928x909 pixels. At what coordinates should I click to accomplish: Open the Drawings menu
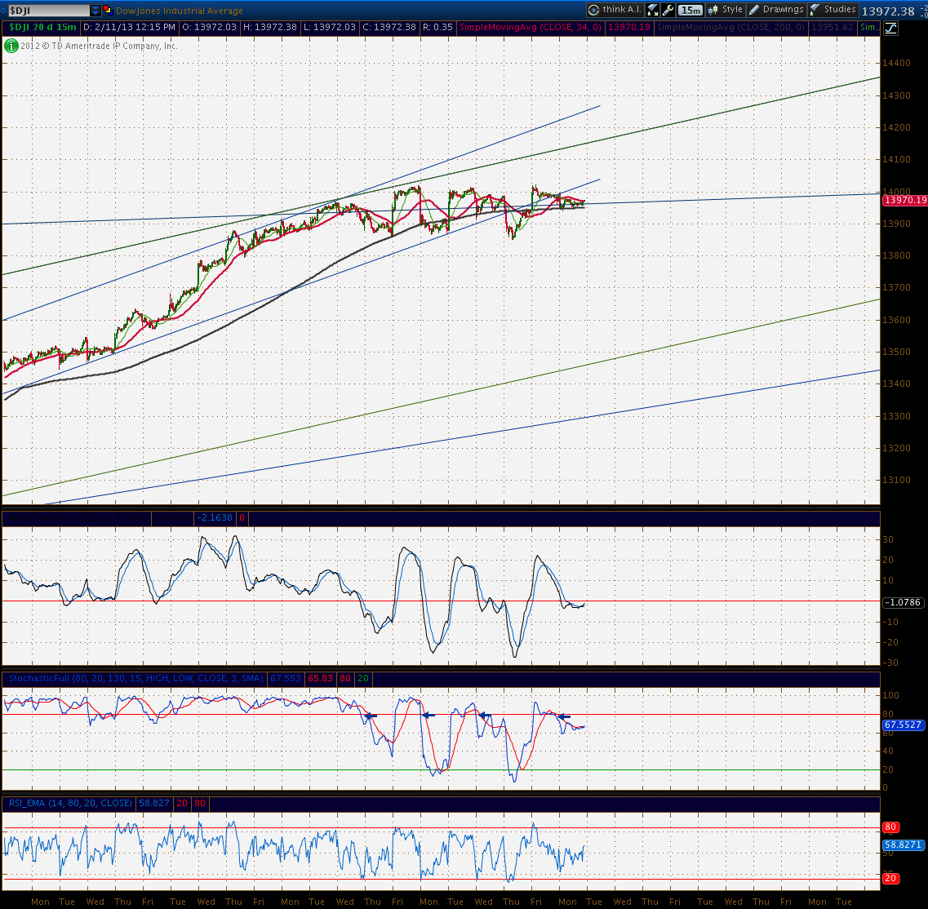pos(776,10)
